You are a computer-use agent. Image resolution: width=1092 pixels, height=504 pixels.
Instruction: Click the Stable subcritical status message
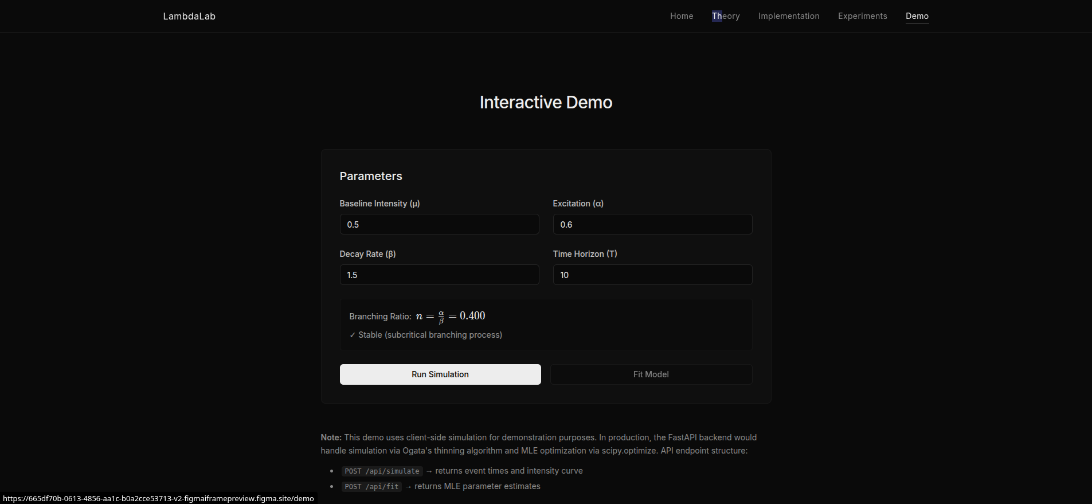[x=426, y=335]
